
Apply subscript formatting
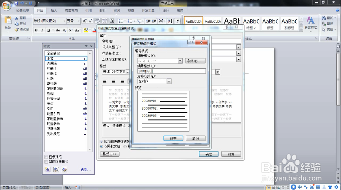click(x=64, y=30)
